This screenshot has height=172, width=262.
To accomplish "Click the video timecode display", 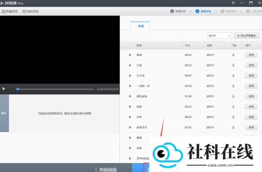I will pos(107,89).
